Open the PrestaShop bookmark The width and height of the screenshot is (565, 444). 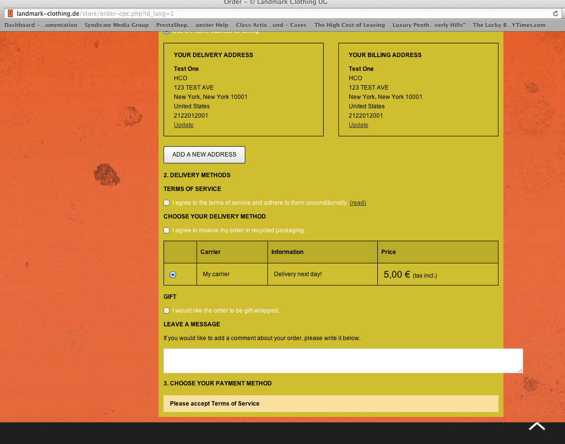click(192, 25)
